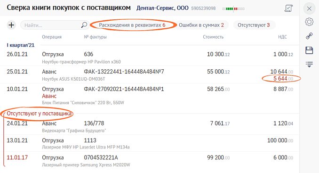Close the reconciliation panel

pyautogui.click(x=309, y=8)
